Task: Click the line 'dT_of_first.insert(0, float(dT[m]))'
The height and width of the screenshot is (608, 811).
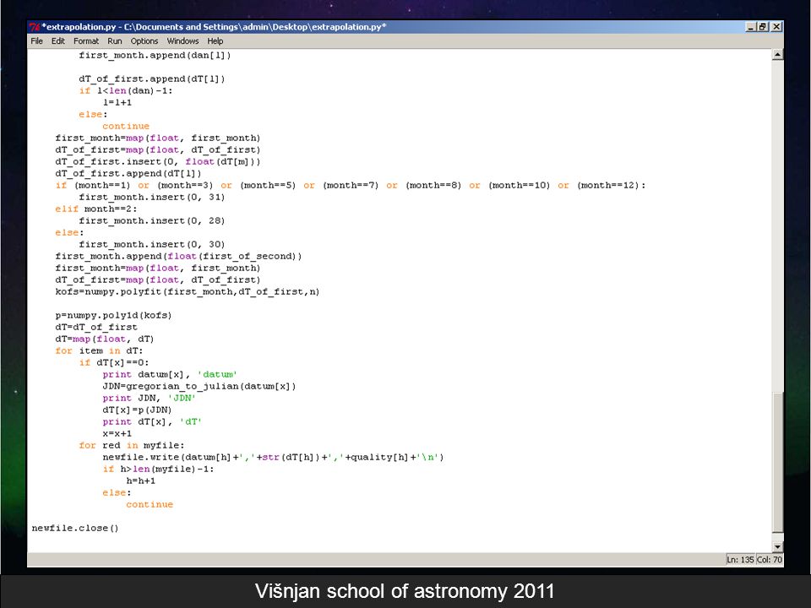Action: [x=158, y=161]
